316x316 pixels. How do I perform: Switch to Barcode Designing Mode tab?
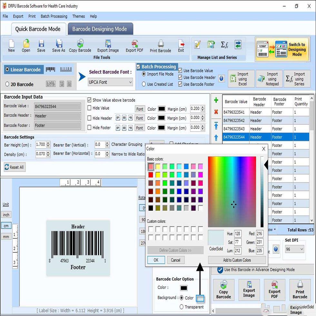[x=100, y=29]
